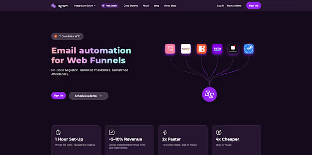Open the About page

coord(146,5)
